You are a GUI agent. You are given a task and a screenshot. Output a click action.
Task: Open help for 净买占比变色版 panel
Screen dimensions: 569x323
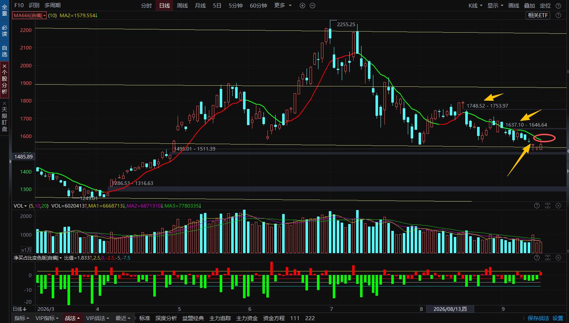[537, 258]
